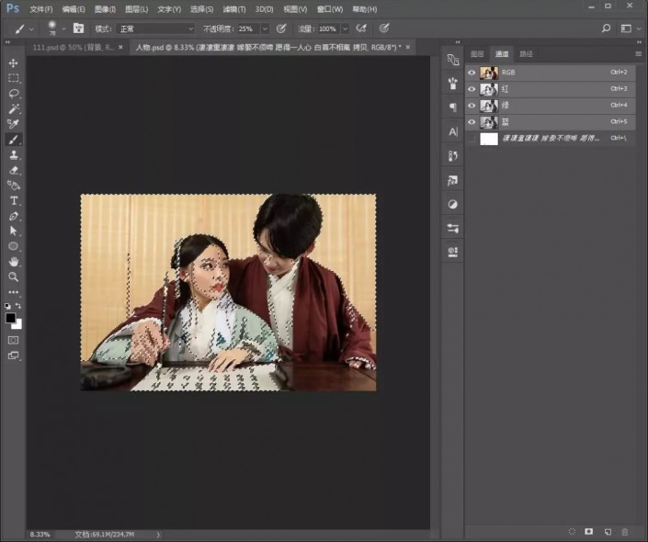Click the Search magnifier icon

(x=606, y=28)
